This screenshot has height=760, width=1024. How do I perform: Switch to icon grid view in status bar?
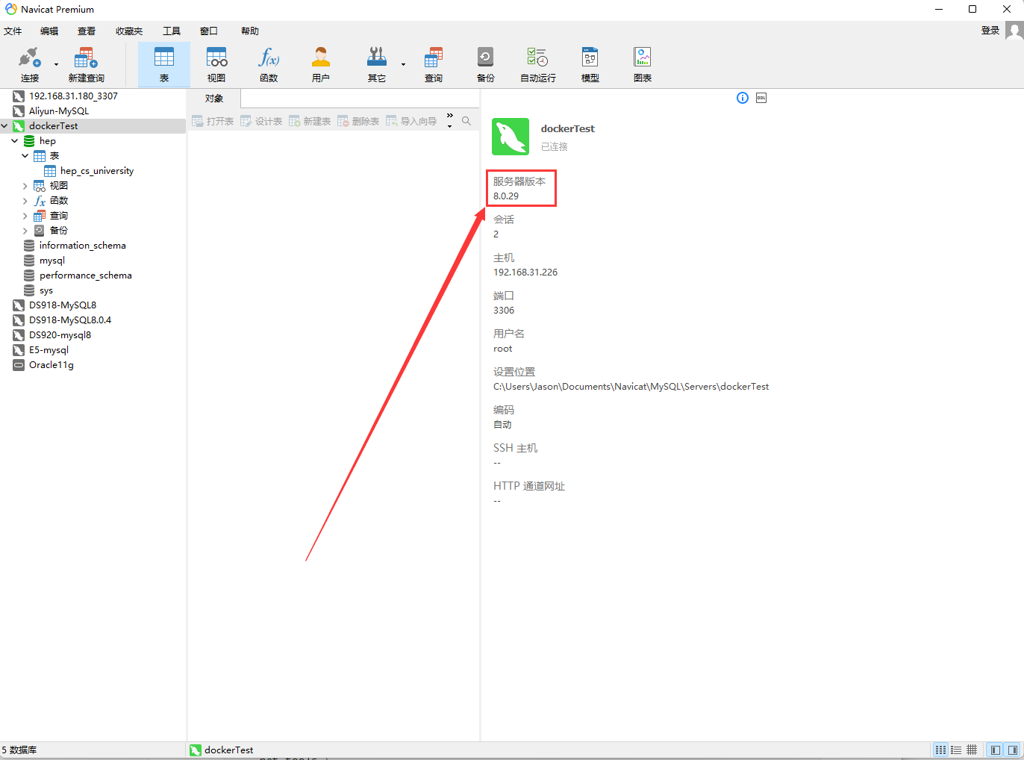[x=940, y=750]
